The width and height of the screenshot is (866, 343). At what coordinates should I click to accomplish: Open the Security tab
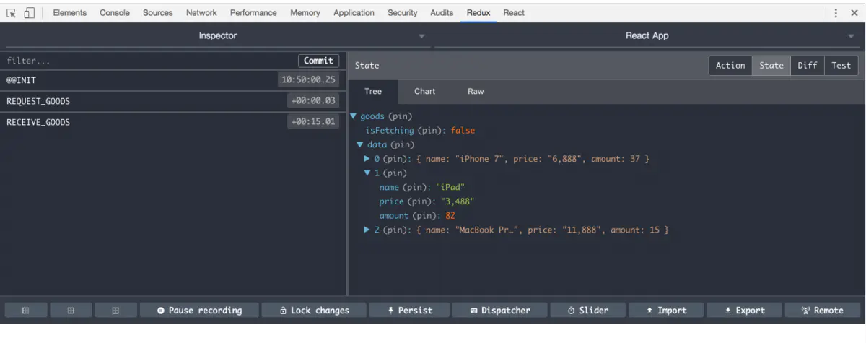click(x=403, y=13)
